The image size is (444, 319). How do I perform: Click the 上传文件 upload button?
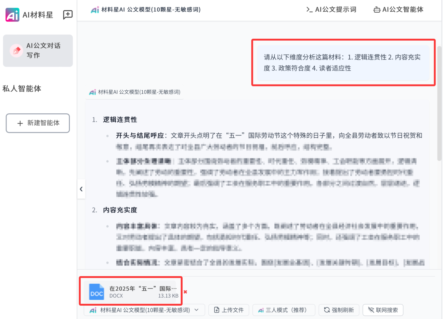[229, 310]
